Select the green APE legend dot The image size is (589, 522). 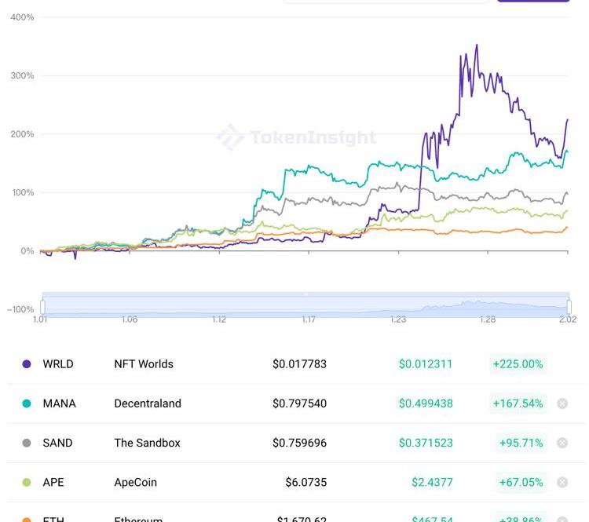tap(27, 482)
